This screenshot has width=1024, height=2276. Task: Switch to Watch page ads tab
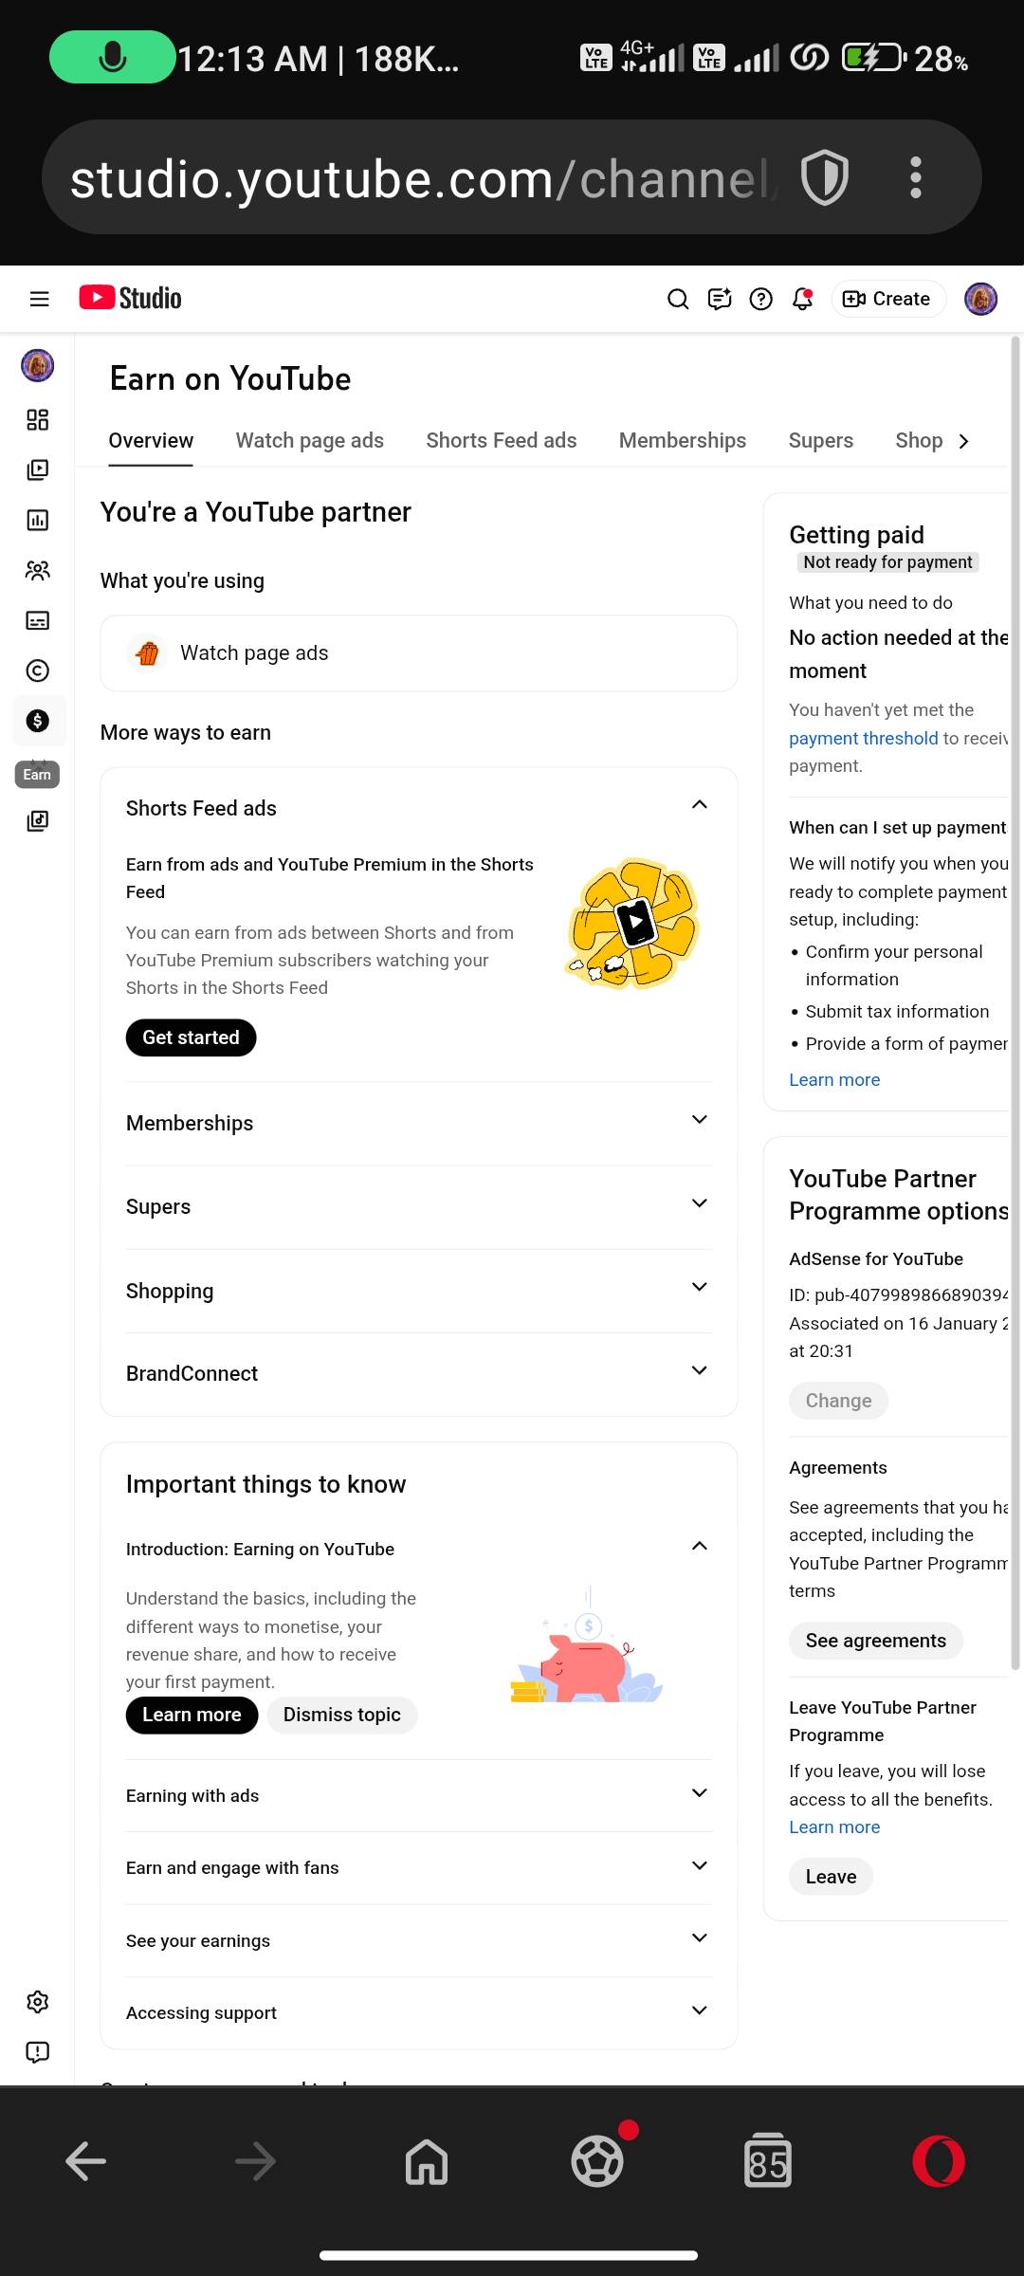(309, 441)
